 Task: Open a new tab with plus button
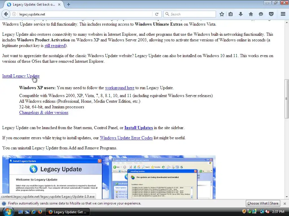point(69,4)
